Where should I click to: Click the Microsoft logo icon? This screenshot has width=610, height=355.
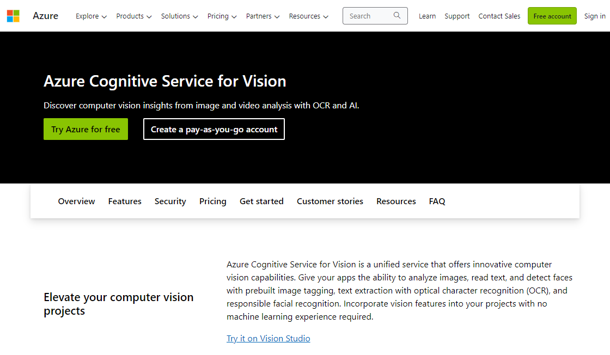coord(13,16)
